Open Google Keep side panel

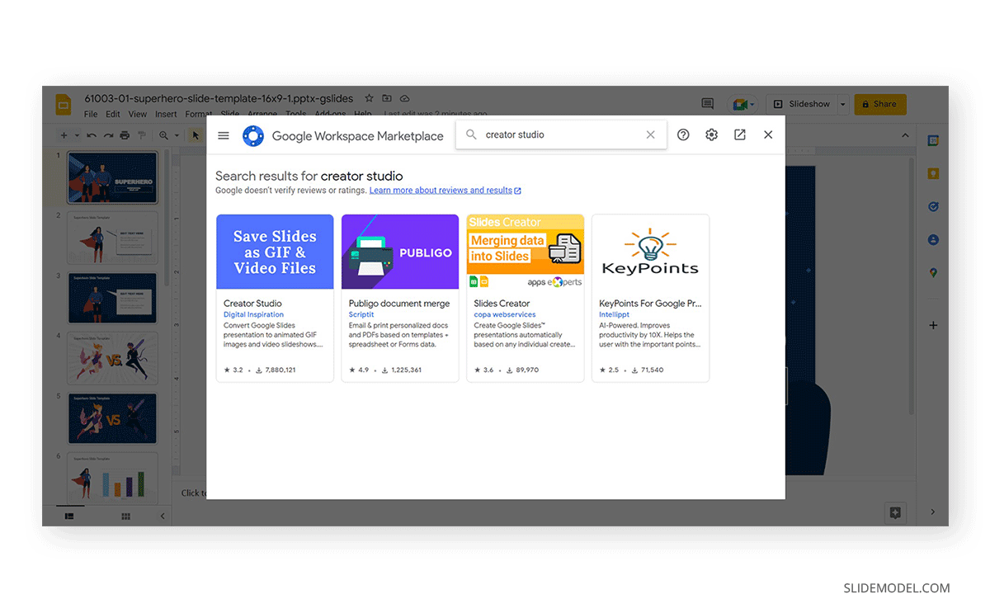coord(933,174)
